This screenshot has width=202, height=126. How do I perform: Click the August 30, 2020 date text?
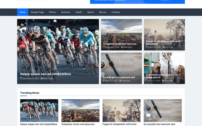tap(154, 47)
